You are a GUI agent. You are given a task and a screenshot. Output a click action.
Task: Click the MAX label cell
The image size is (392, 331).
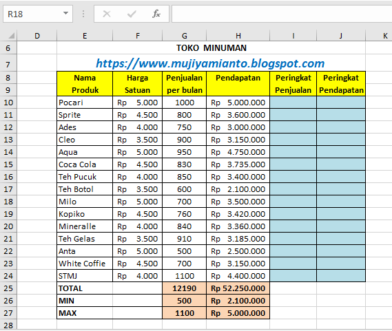point(85,313)
